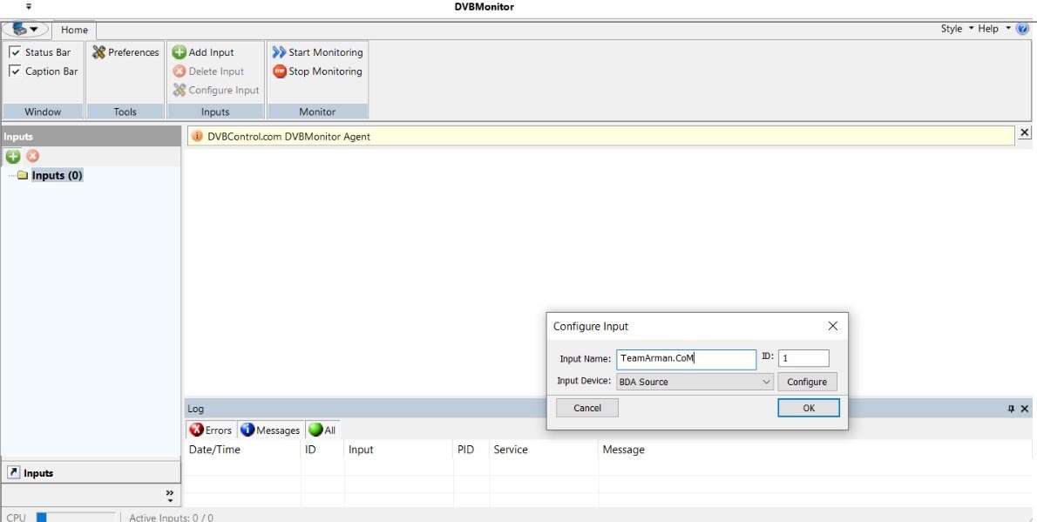
Task: Select the Messages log tab
Action: 270,430
